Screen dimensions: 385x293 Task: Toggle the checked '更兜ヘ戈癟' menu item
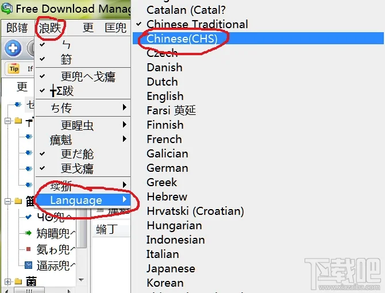pos(83,76)
